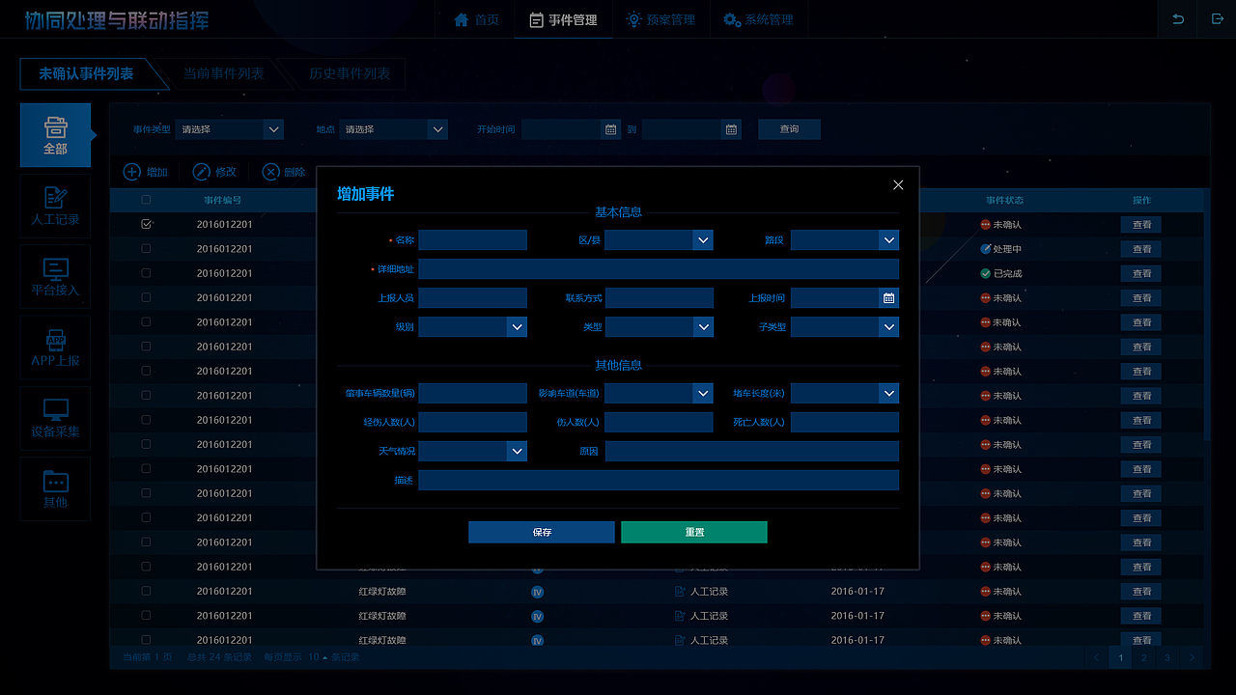Open 级别 dropdown
Image resolution: width=1236 pixels, height=695 pixels.
coord(473,327)
